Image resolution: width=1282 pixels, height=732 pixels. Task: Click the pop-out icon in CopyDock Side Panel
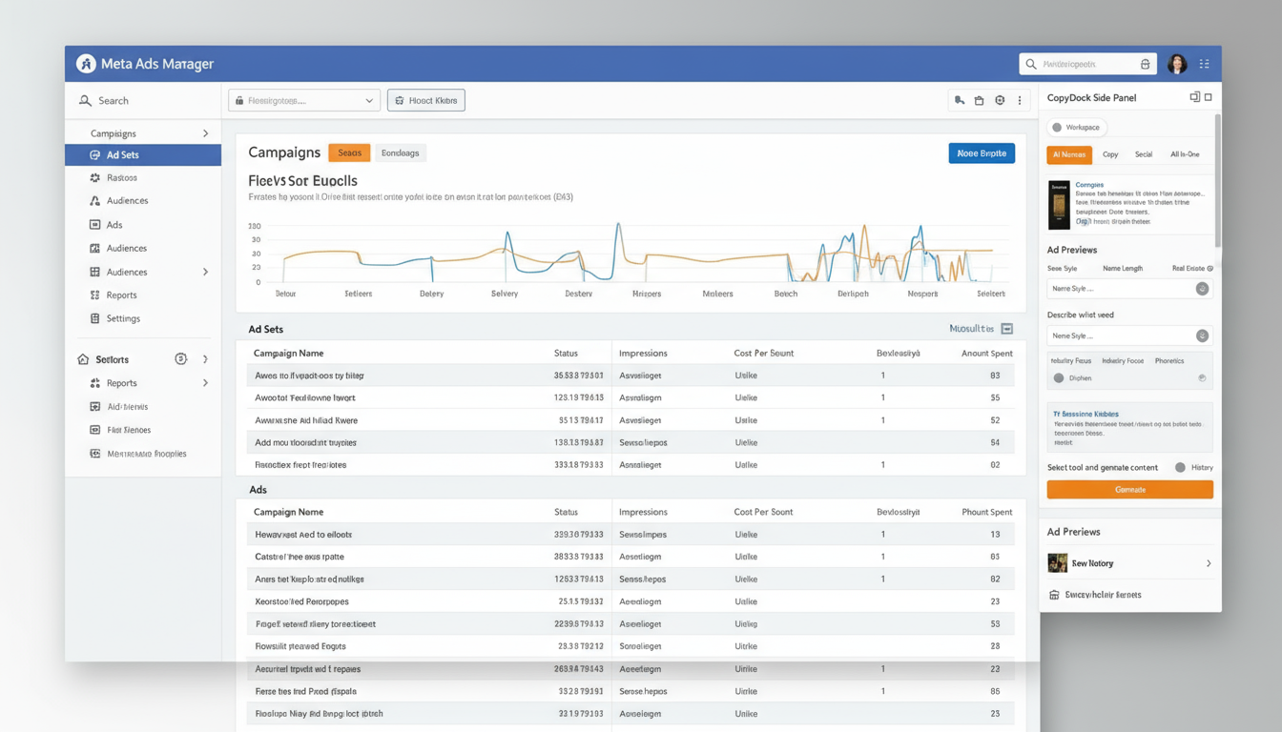click(1194, 97)
